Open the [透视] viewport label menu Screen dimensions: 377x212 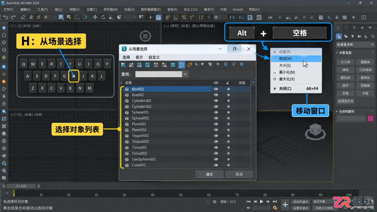[x=174, y=26]
